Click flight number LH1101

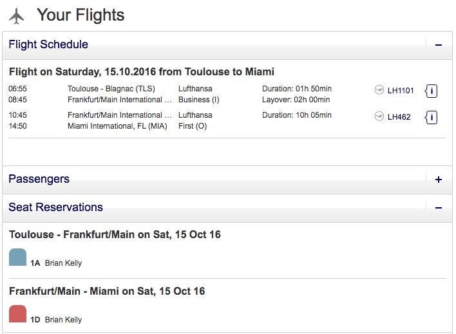click(401, 90)
